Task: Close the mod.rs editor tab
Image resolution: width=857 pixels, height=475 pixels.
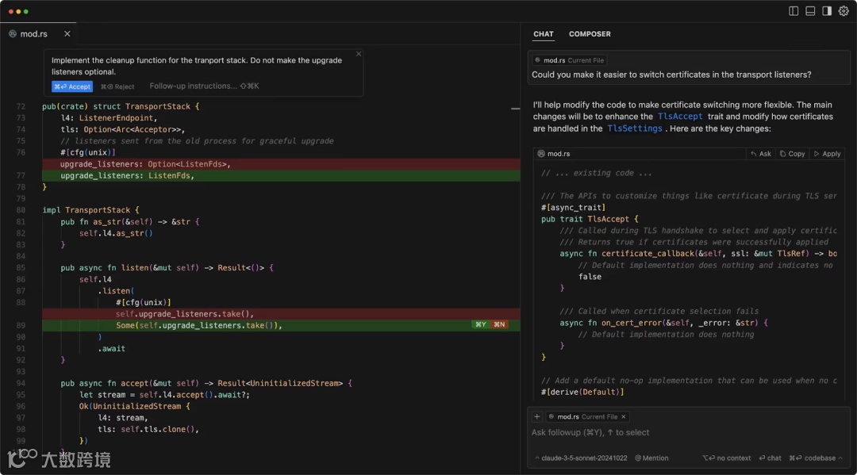Action: 67,34
